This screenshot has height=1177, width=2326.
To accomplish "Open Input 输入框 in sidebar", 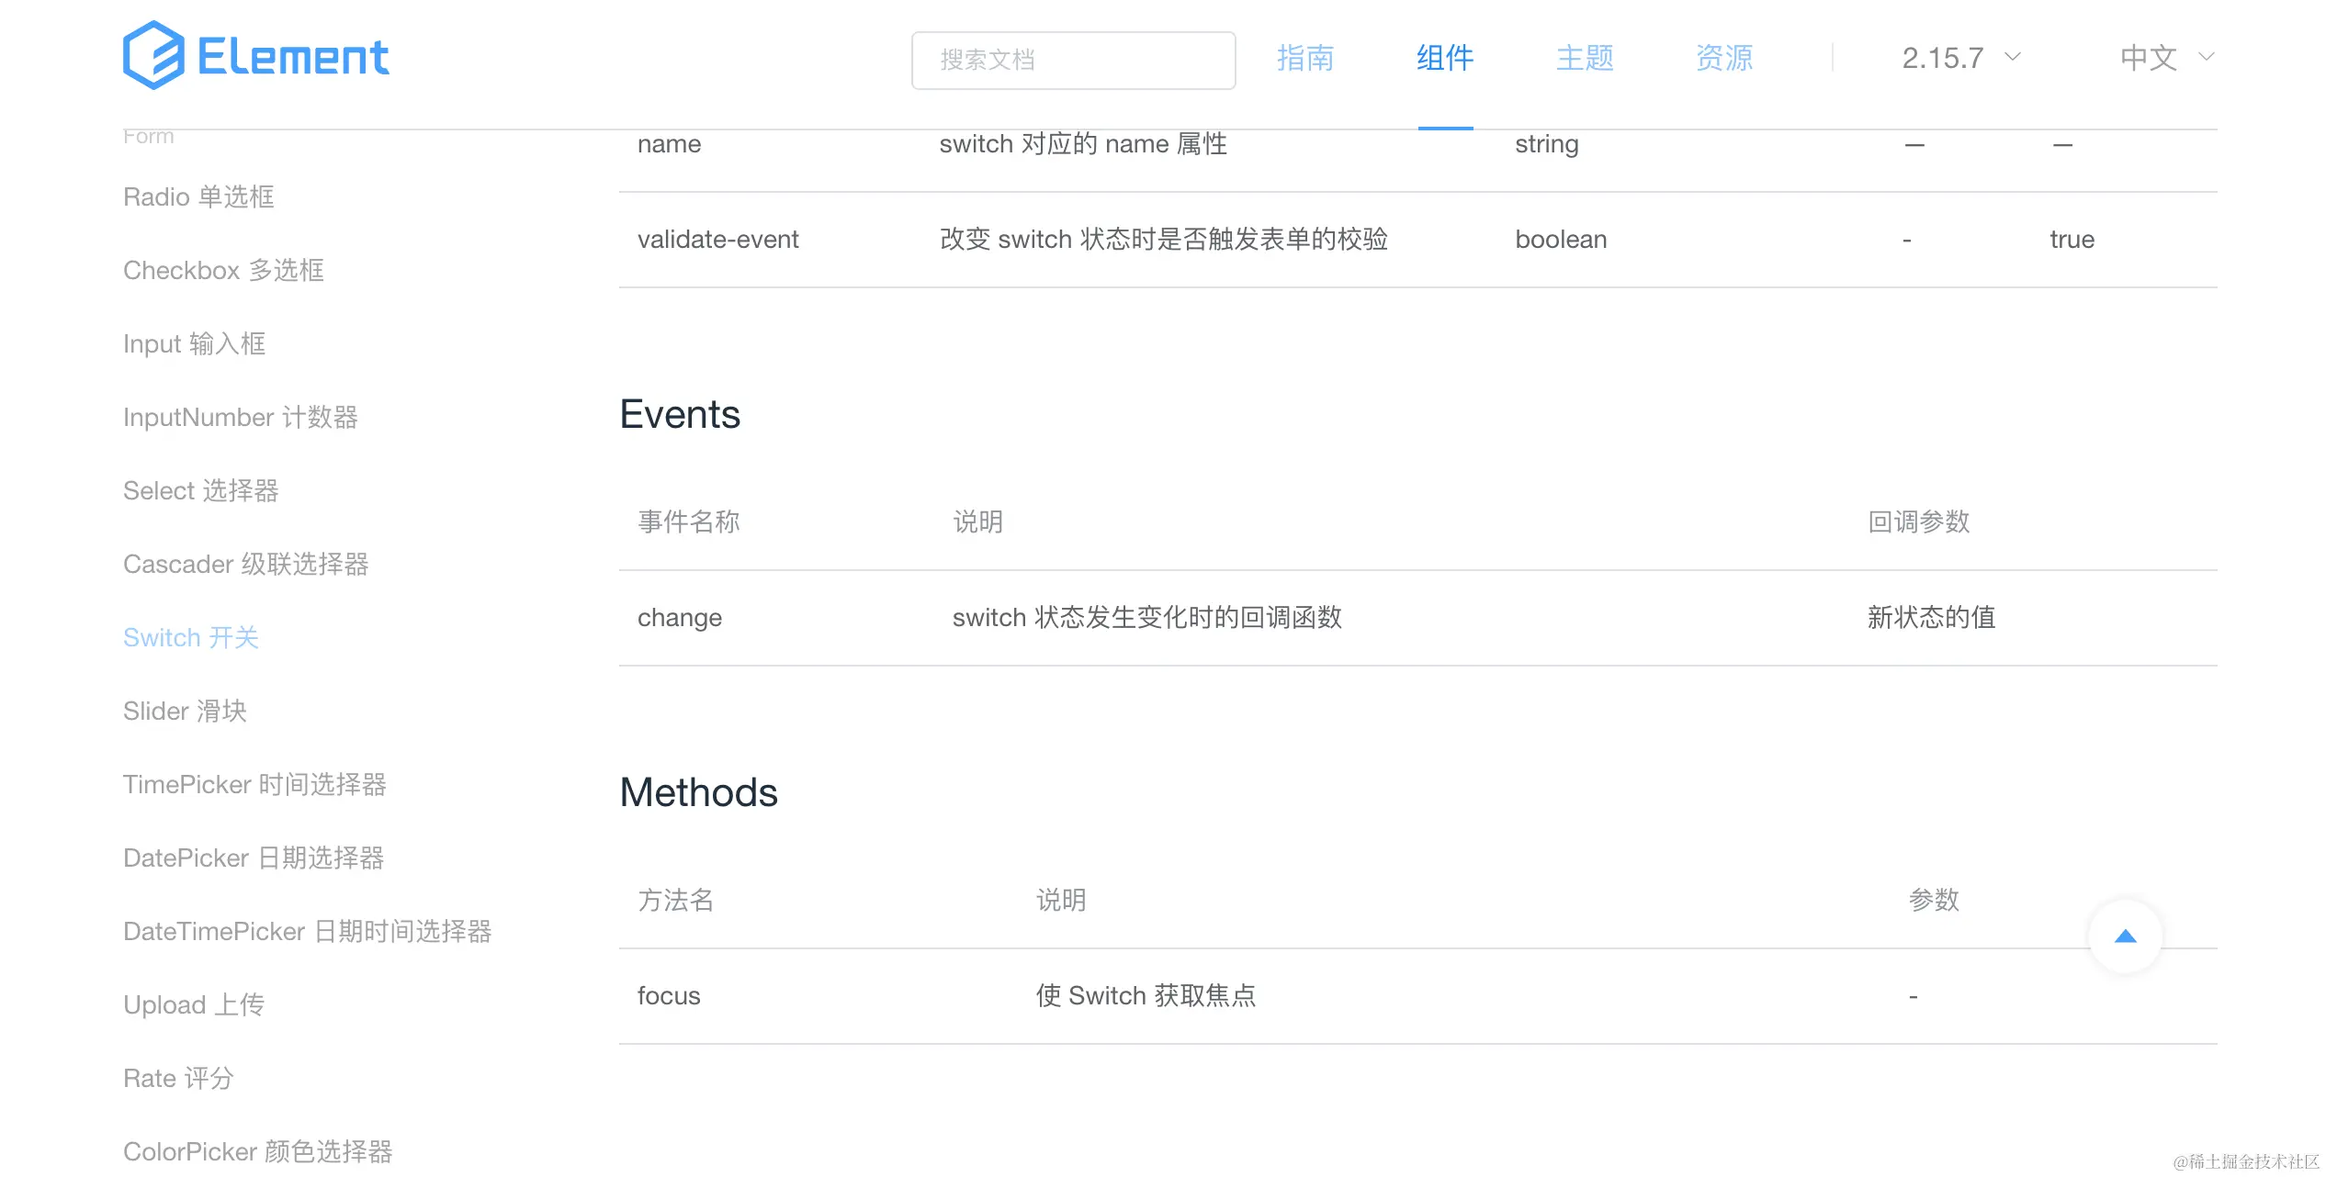I will click(x=194, y=343).
